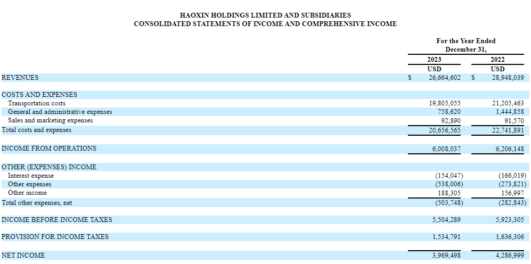Select net income value 3,969,498
The image size is (531, 264).
[x=447, y=255]
